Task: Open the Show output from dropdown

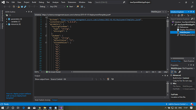Action: pos(72,79)
